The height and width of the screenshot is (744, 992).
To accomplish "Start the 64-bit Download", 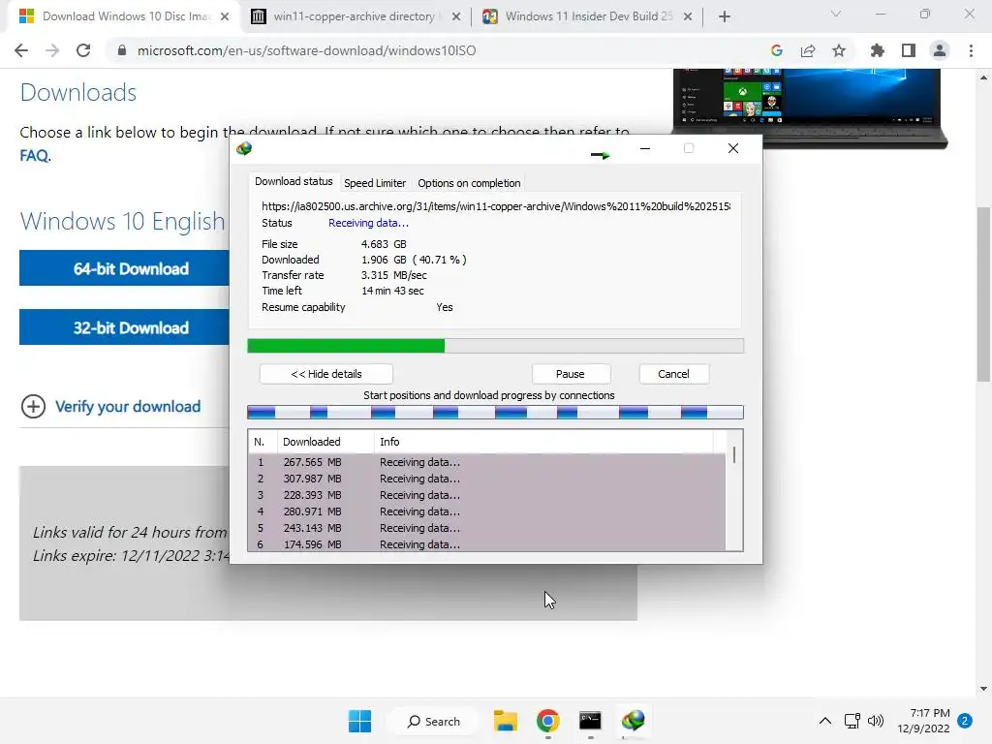I will (x=125, y=268).
